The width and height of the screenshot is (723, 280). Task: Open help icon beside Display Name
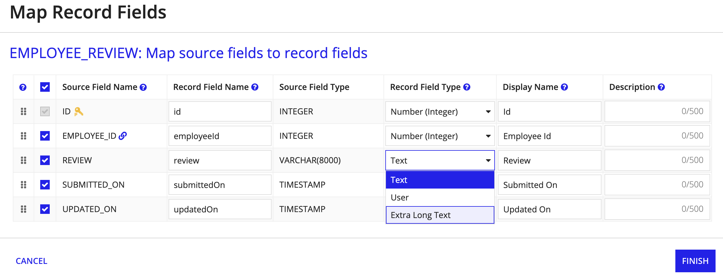[x=564, y=87]
